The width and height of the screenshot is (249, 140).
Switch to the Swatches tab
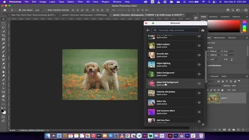tap(213, 17)
